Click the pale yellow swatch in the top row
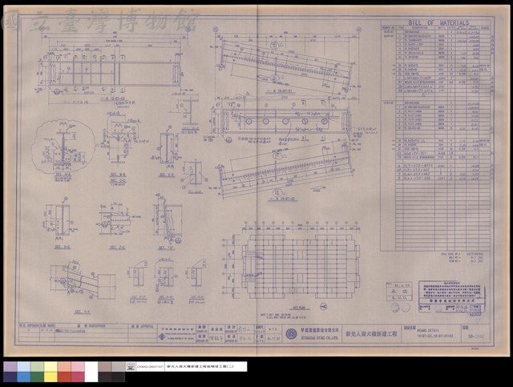 click(x=50, y=366)
